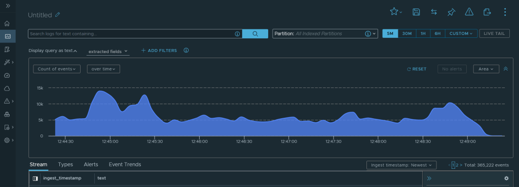Open the Count of events dropdown
The height and width of the screenshot is (187, 519).
click(57, 69)
